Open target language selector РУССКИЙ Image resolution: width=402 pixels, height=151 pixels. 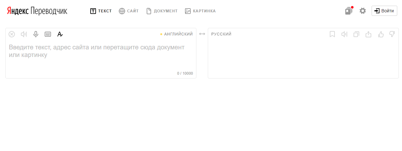click(221, 34)
